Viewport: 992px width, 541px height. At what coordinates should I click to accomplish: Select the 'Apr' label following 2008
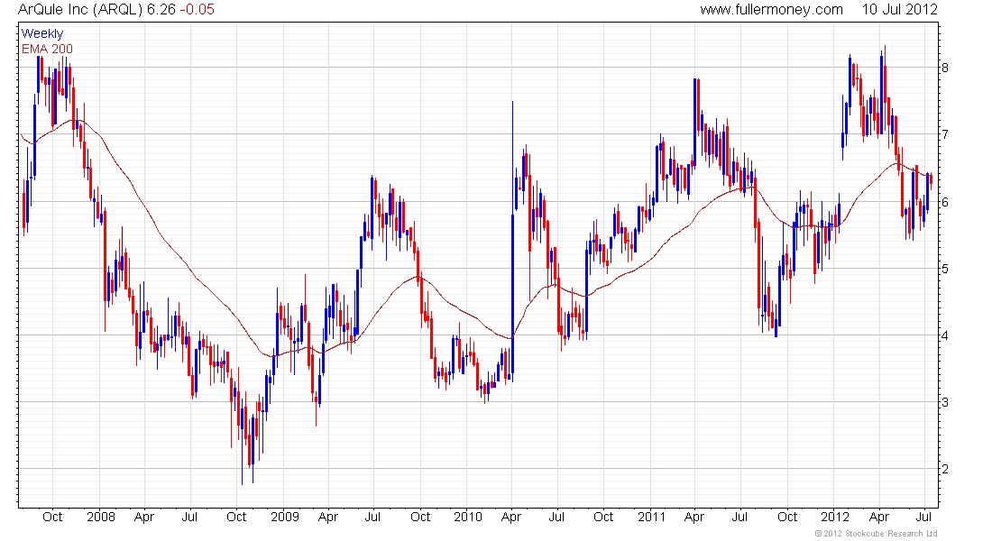coord(144,517)
